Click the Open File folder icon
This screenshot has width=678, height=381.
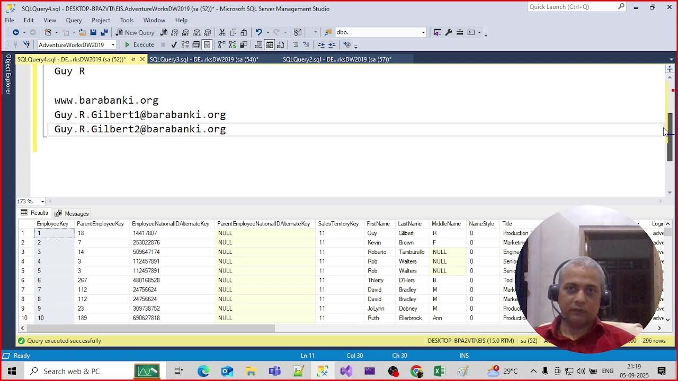82,32
